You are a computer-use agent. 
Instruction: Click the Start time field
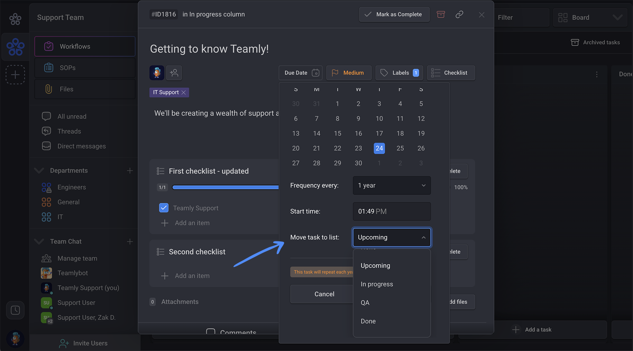(x=391, y=211)
